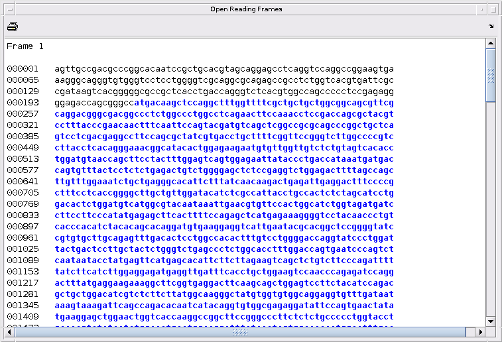This screenshot has height=342, width=502.
Task: Click line number 001153
Action: pyautogui.click(x=23, y=271)
